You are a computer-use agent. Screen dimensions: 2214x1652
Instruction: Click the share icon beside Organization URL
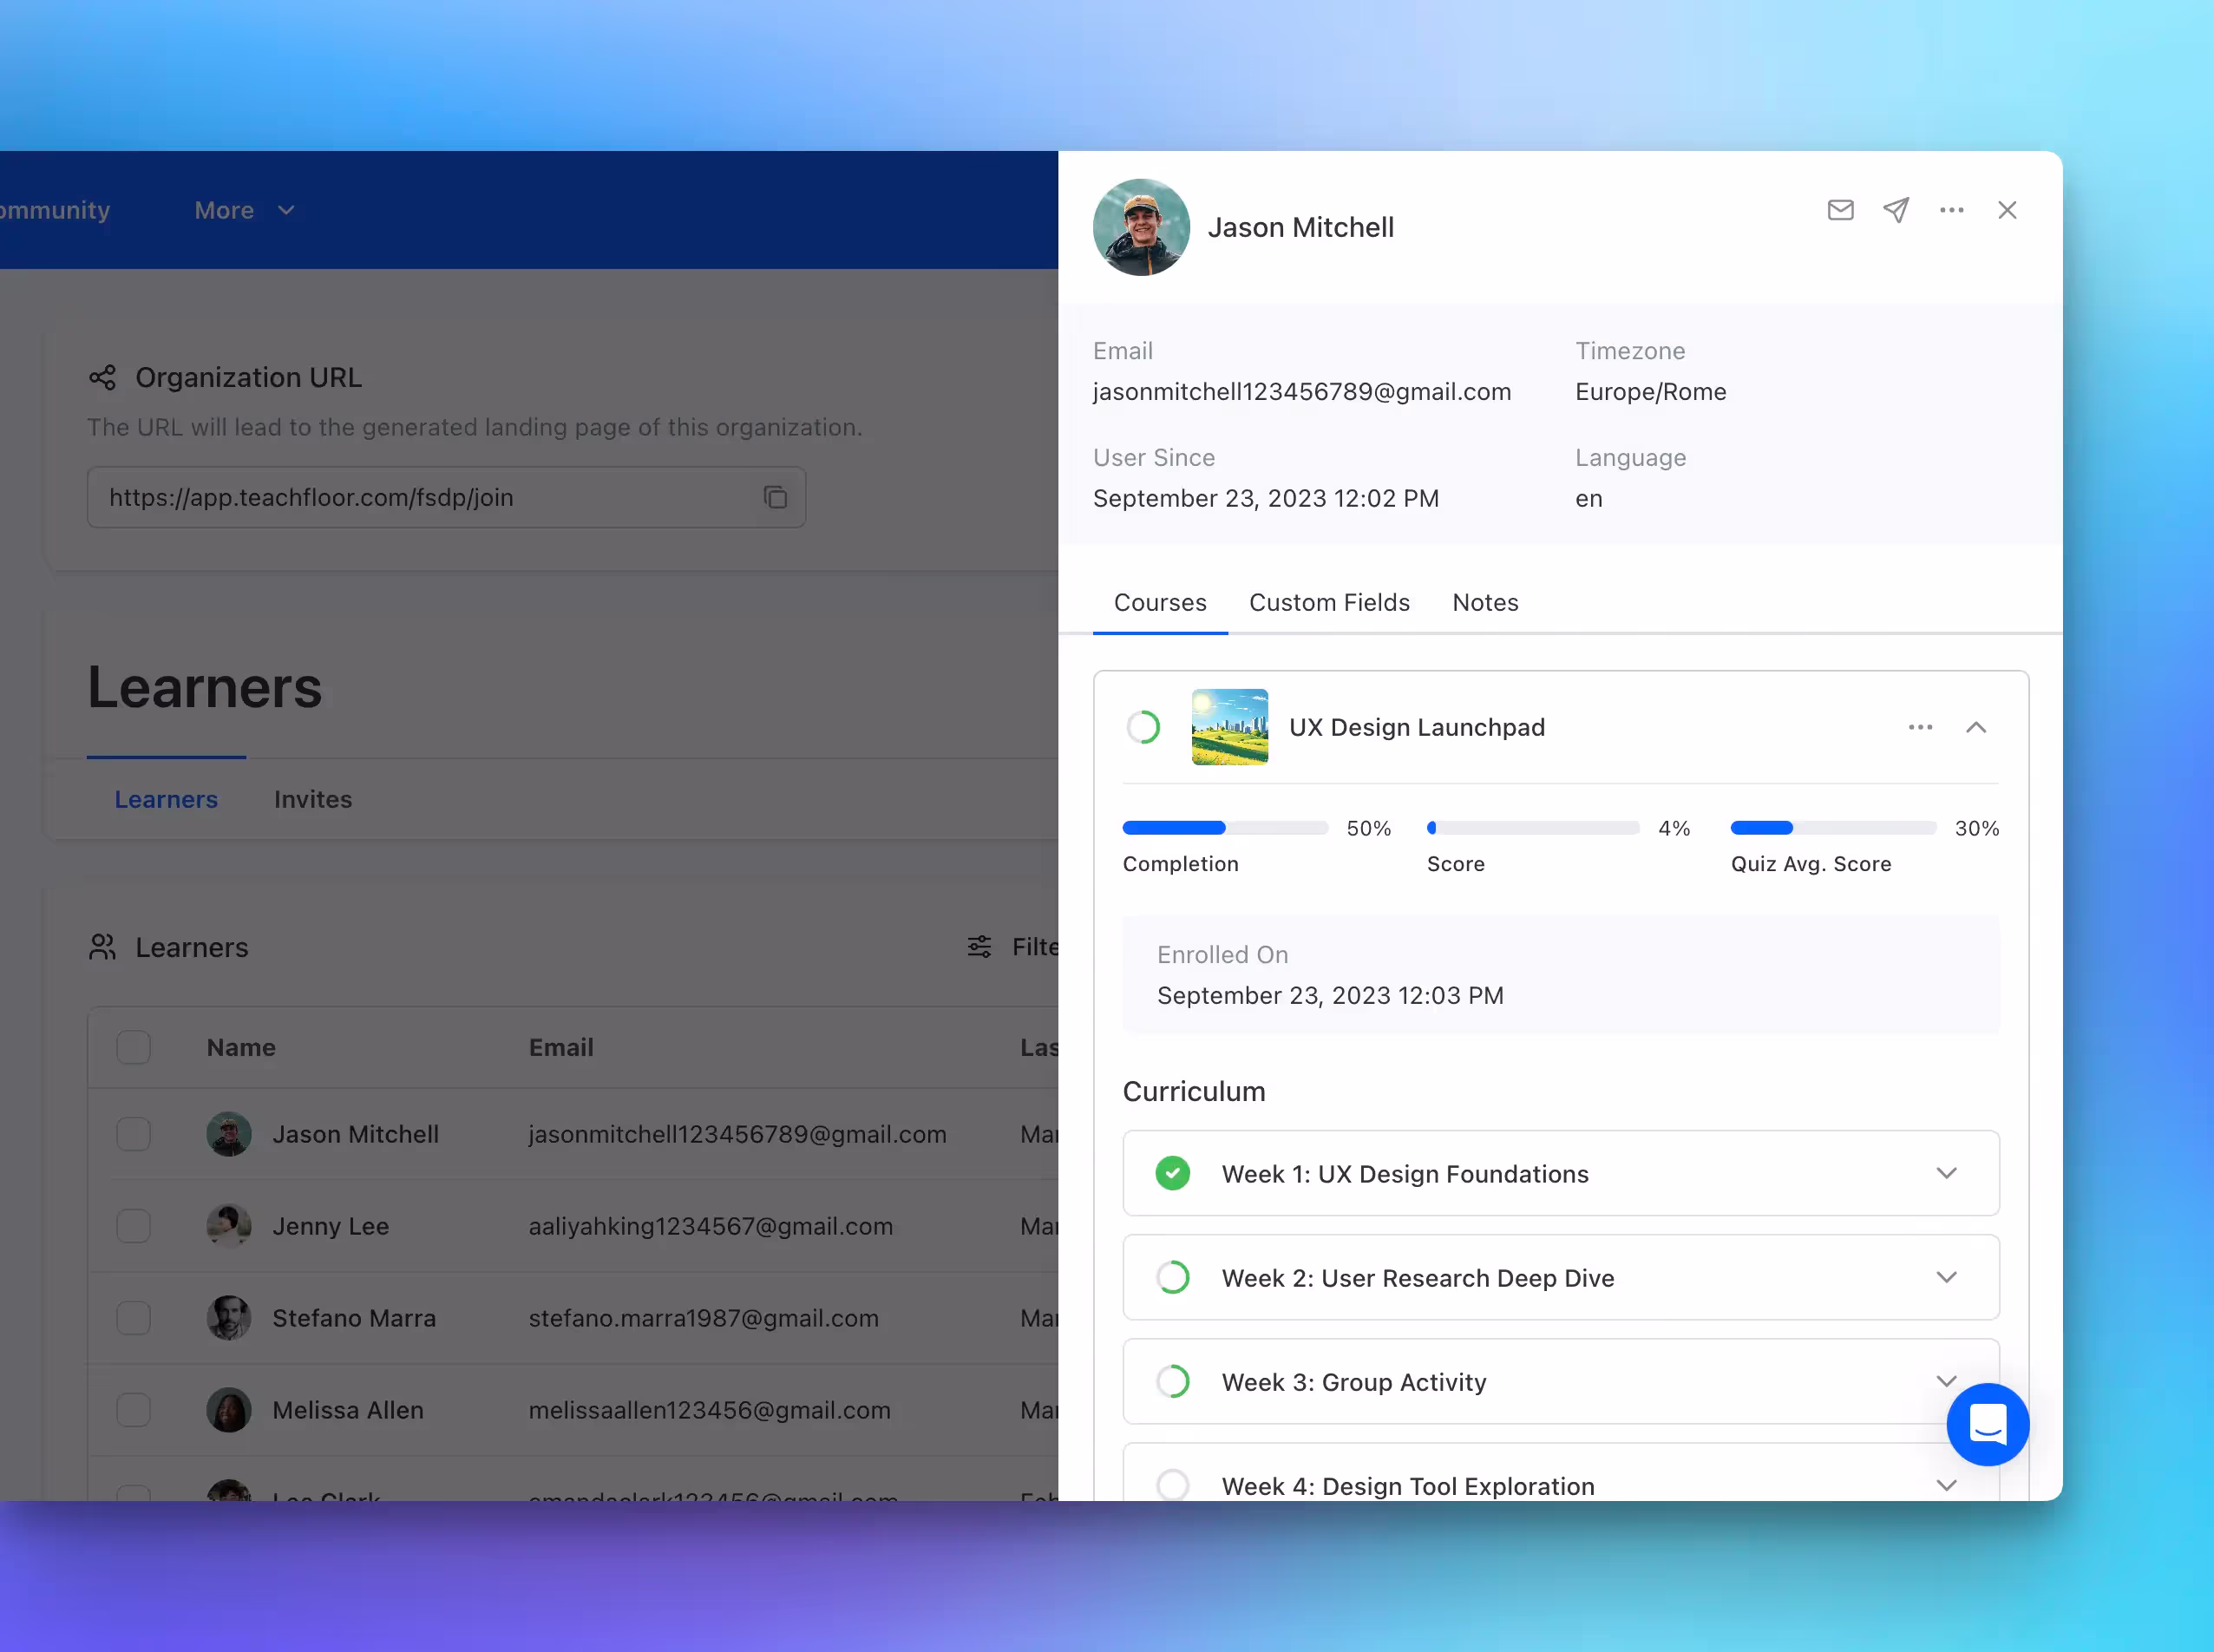[x=102, y=377]
